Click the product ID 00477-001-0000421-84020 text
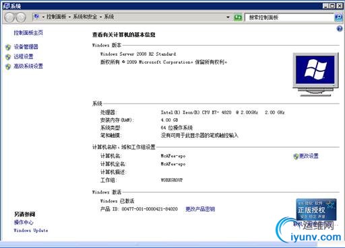Image resolution: width=345 pixels, height=248 pixels. [x=150, y=209]
